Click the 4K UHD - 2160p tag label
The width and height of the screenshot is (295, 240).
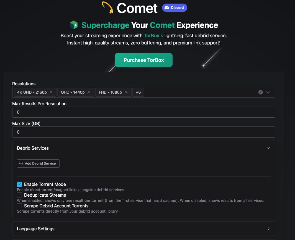point(32,92)
